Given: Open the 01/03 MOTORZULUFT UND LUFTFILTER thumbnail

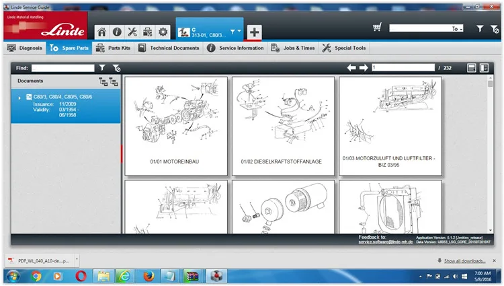Looking at the screenshot, I should click(x=390, y=126).
